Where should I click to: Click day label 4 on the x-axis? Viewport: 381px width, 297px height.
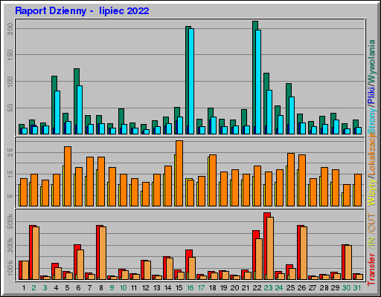coord(56,288)
